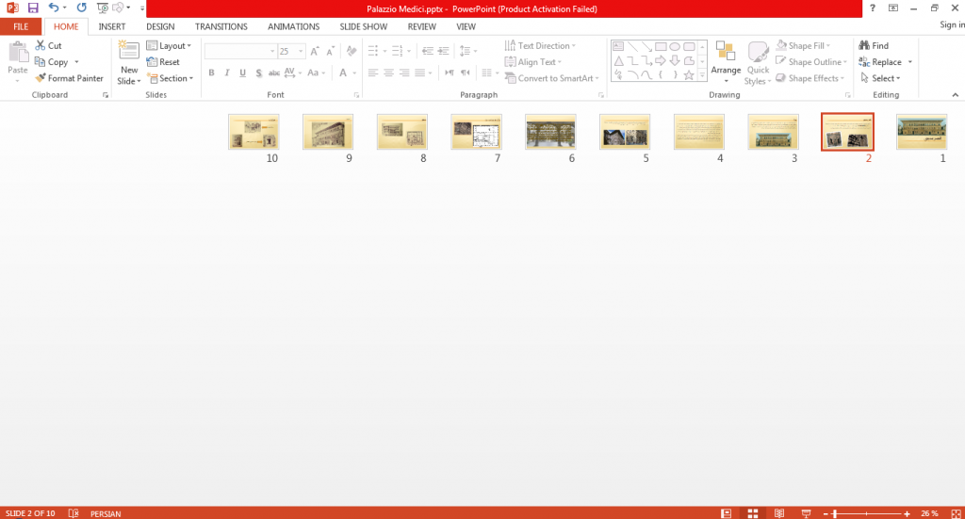Image resolution: width=965 pixels, height=519 pixels.
Task: Open the Arrange tool
Action: pyautogui.click(x=726, y=63)
